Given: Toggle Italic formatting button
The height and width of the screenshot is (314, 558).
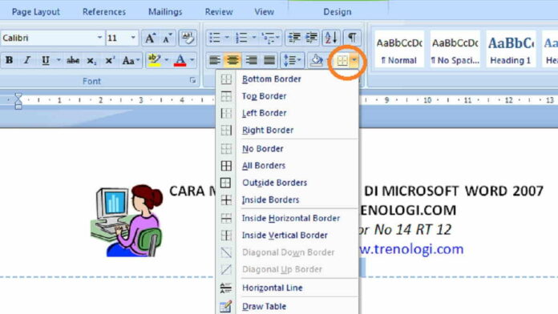Looking at the screenshot, I should pyautogui.click(x=27, y=60).
